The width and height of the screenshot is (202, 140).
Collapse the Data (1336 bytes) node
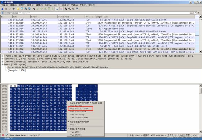[x=2, y=64]
